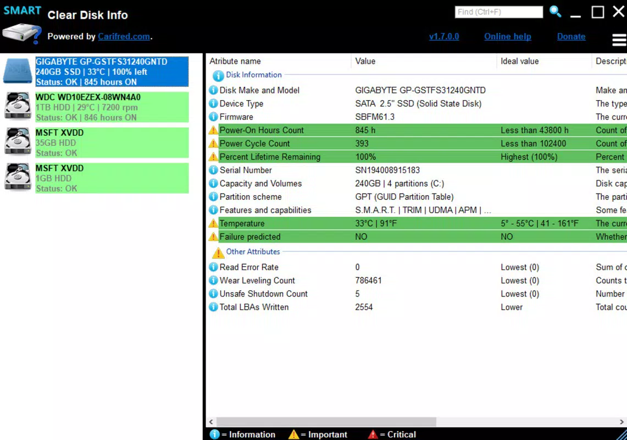Click the Unsafe Shutdown Count value 5
The height and width of the screenshot is (440, 627).
click(x=357, y=294)
